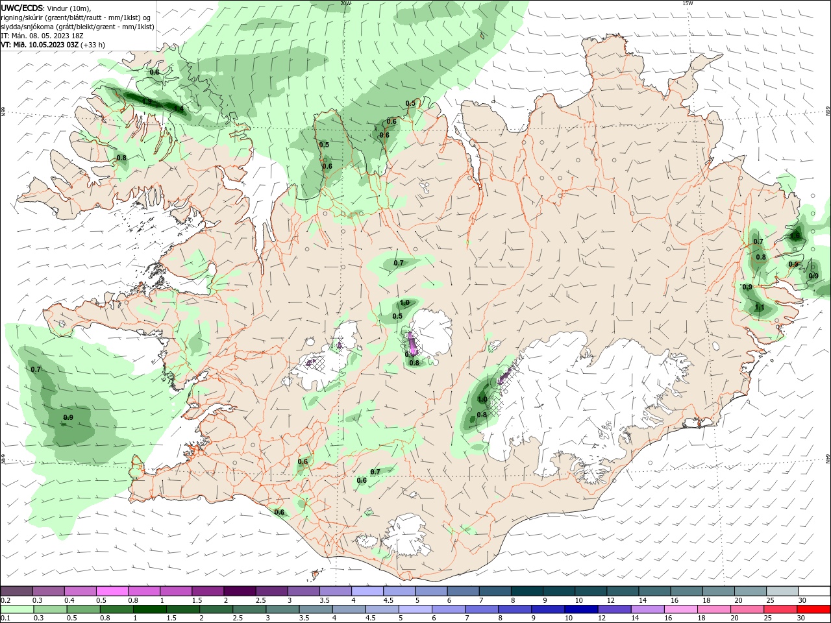Screen dimensions: 831x623
Task: Click the 'UWC/ECDS: Vindur (10m)' title line
Action: (x=46, y=8)
